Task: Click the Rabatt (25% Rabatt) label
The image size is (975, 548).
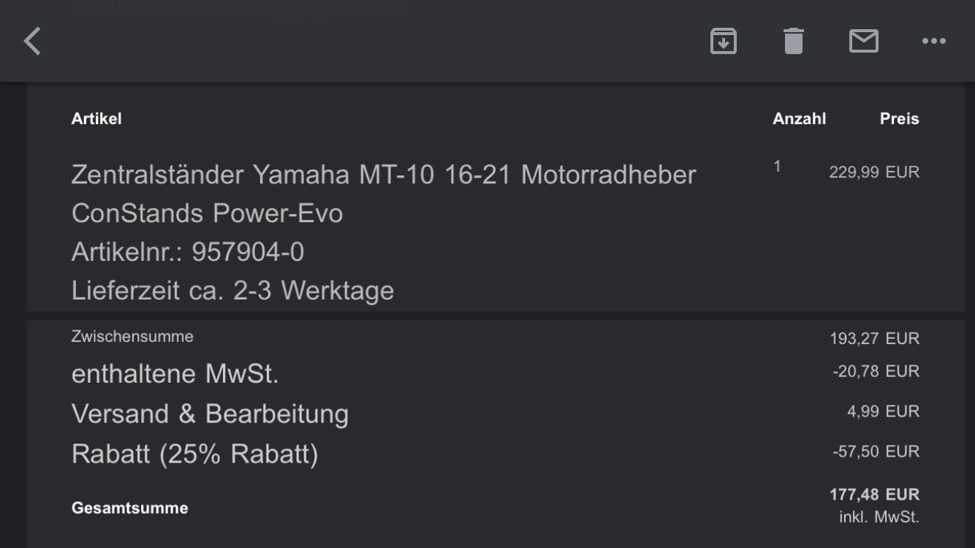Action: coord(194,454)
